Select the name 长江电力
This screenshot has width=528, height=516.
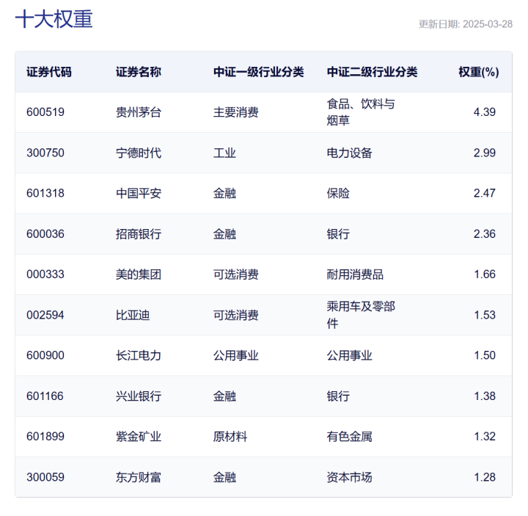[139, 355]
